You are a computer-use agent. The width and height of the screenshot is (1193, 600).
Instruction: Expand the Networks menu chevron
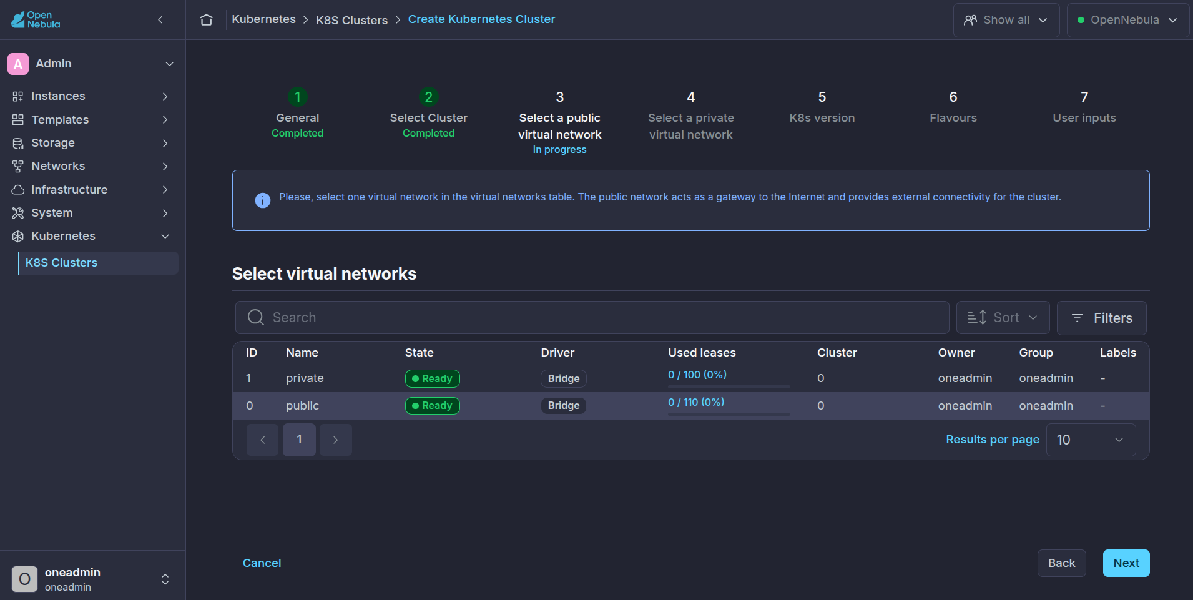click(x=165, y=166)
